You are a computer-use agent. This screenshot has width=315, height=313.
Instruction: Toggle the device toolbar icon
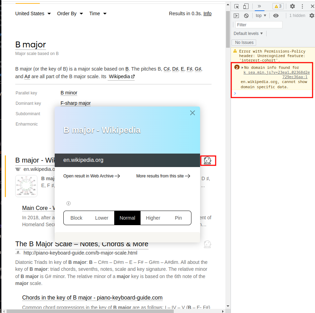(x=246, y=6)
